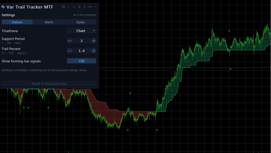Click the 'as in the properties' text

click(84, 15)
